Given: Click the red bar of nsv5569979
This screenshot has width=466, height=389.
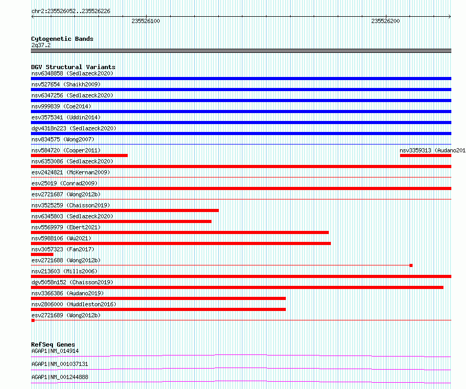Looking at the screenshot, I should pos(180,232).
